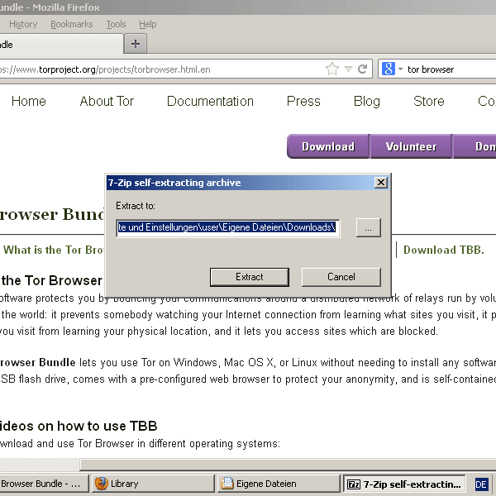The width and height of the screenshot is (496, 496).
Task: Click the horizontal page scrollbar
Action: [288, 465]
